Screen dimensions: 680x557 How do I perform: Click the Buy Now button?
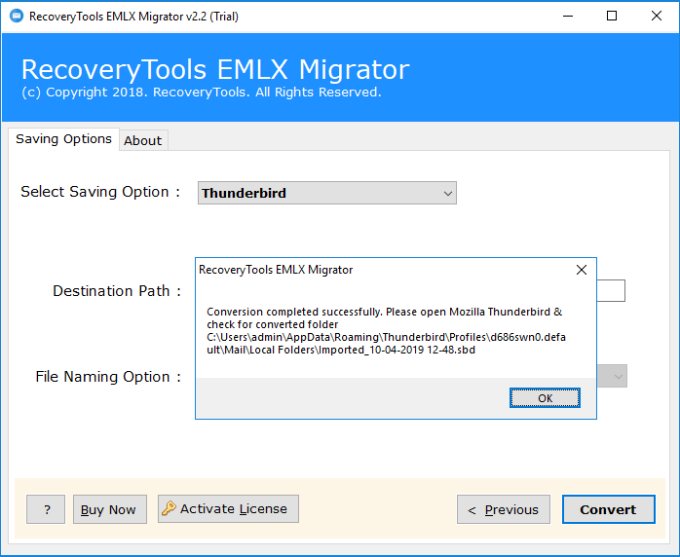(x=110, y=509)
